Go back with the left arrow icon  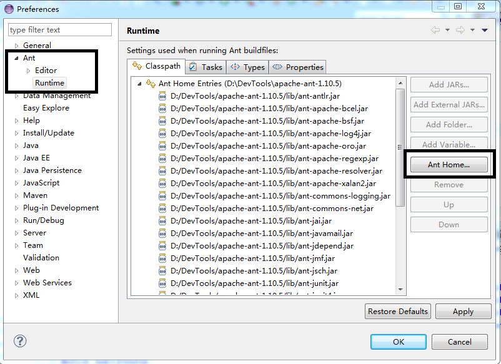[x=435, y=30]
